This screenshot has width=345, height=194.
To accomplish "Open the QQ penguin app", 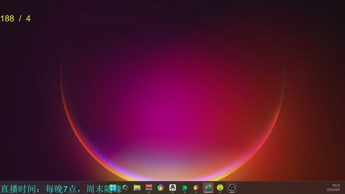I will pos(173,188).
